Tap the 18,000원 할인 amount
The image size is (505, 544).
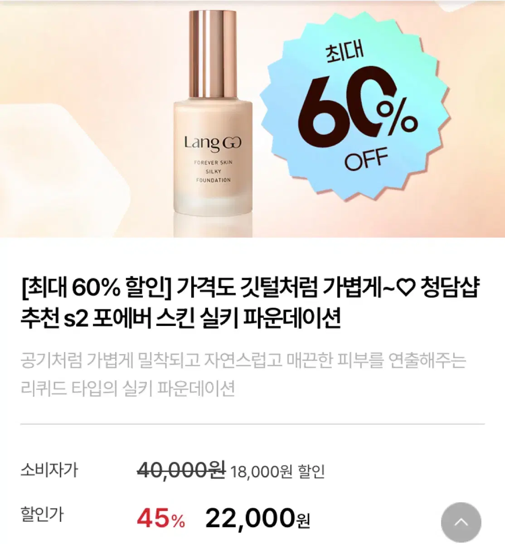[x=277, y=471]
